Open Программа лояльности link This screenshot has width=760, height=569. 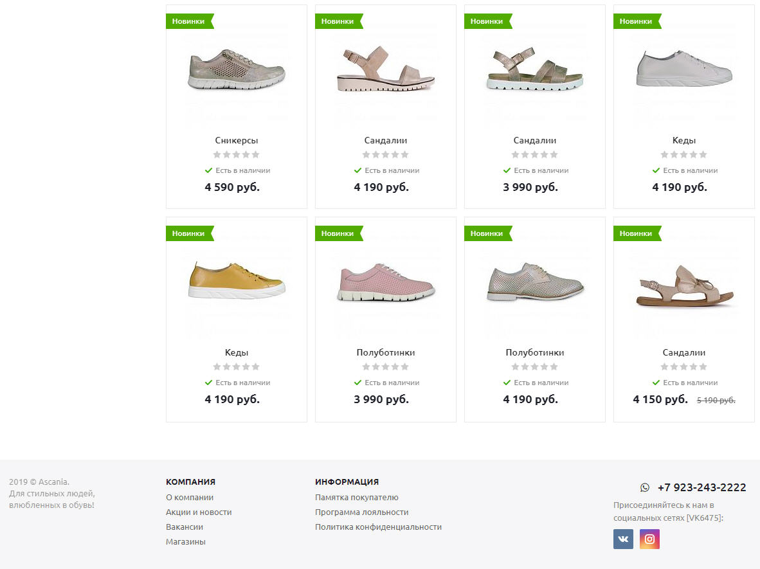tap(361, 512)
